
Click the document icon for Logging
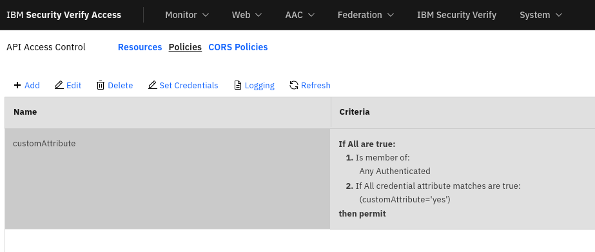[237, 85]
